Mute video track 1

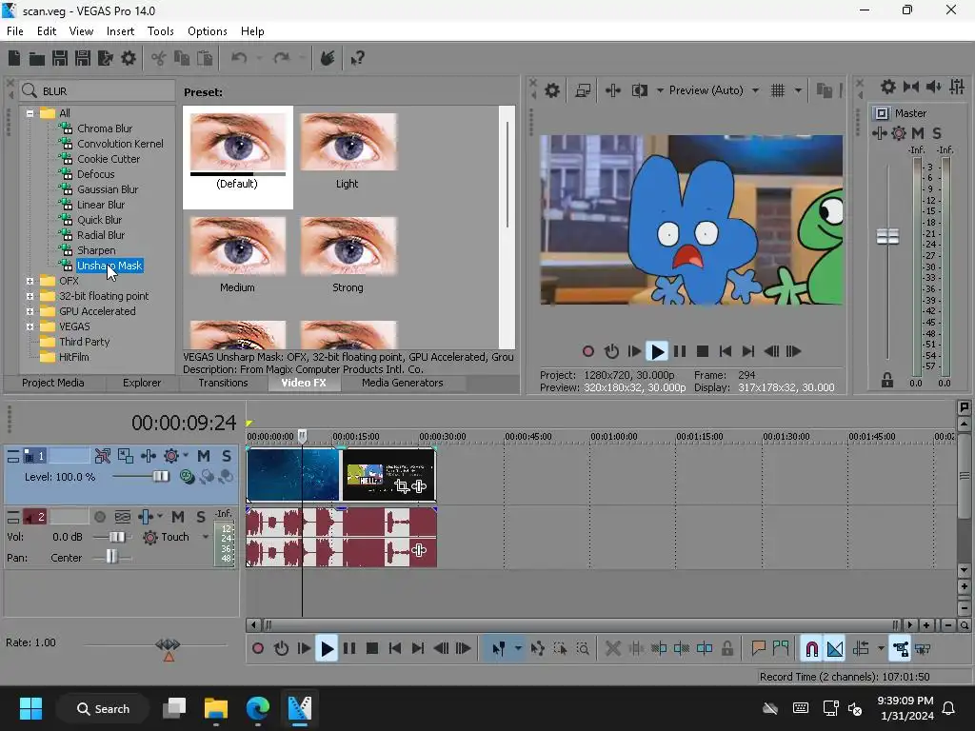click(204, 456)
